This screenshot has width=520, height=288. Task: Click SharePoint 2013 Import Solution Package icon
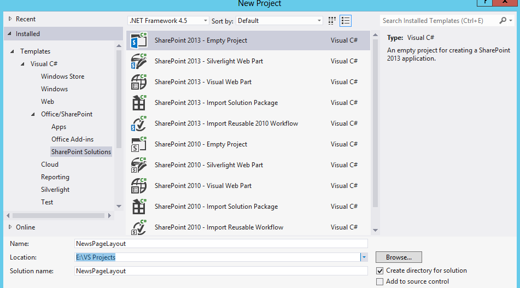pos(139,103)
